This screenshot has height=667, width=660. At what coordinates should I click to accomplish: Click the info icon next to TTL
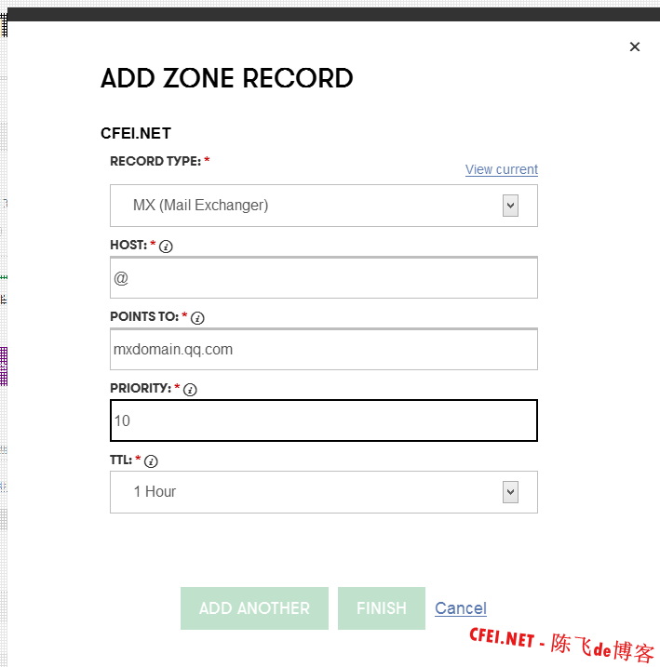[x=151, y=461]
